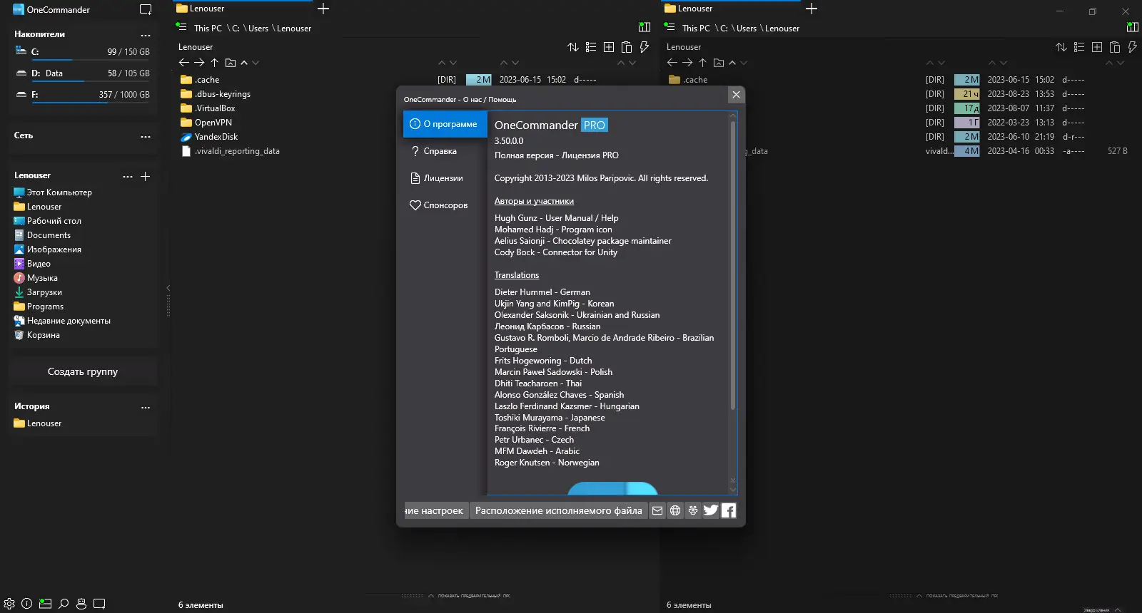The width and height of the screenshot is (1142, 613).
Task: Open left pane path menu icon
Action: tap(181, 27)
